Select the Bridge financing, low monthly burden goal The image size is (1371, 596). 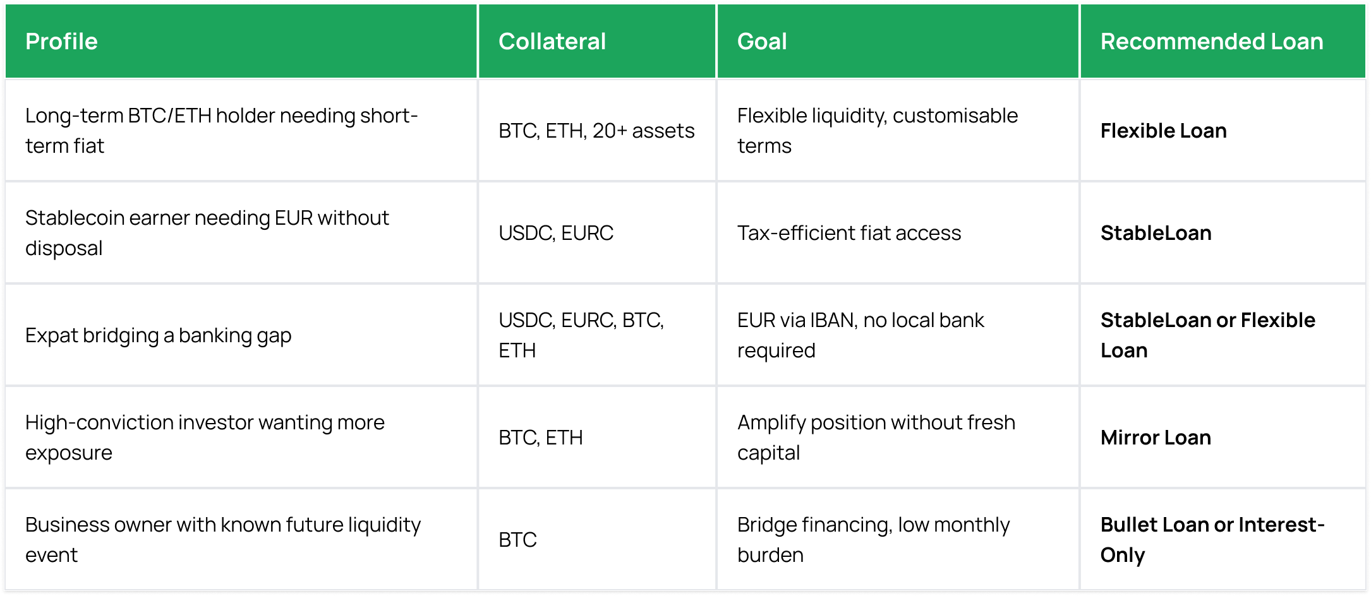point(873,539)
